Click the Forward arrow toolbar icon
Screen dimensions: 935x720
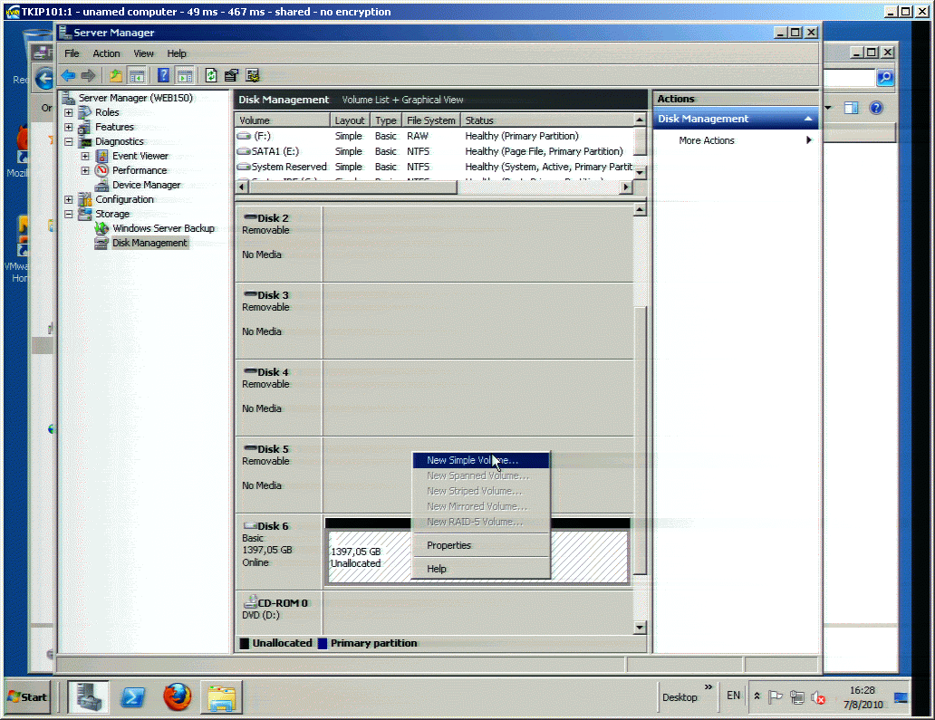(88, 76)
